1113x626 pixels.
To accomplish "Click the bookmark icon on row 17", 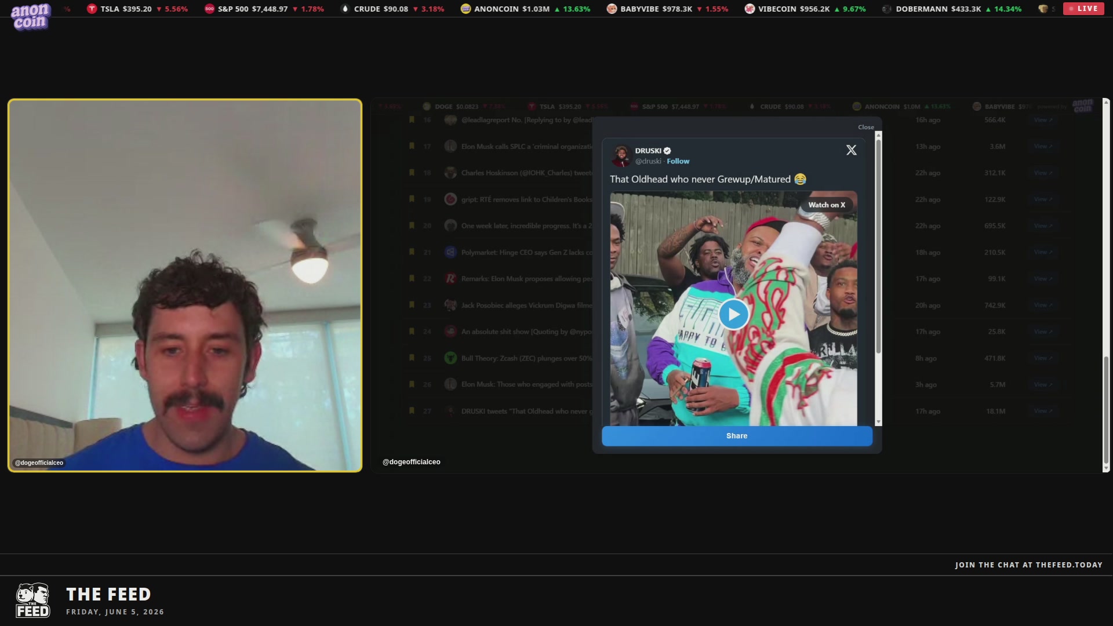I will (x=412, y=146).
